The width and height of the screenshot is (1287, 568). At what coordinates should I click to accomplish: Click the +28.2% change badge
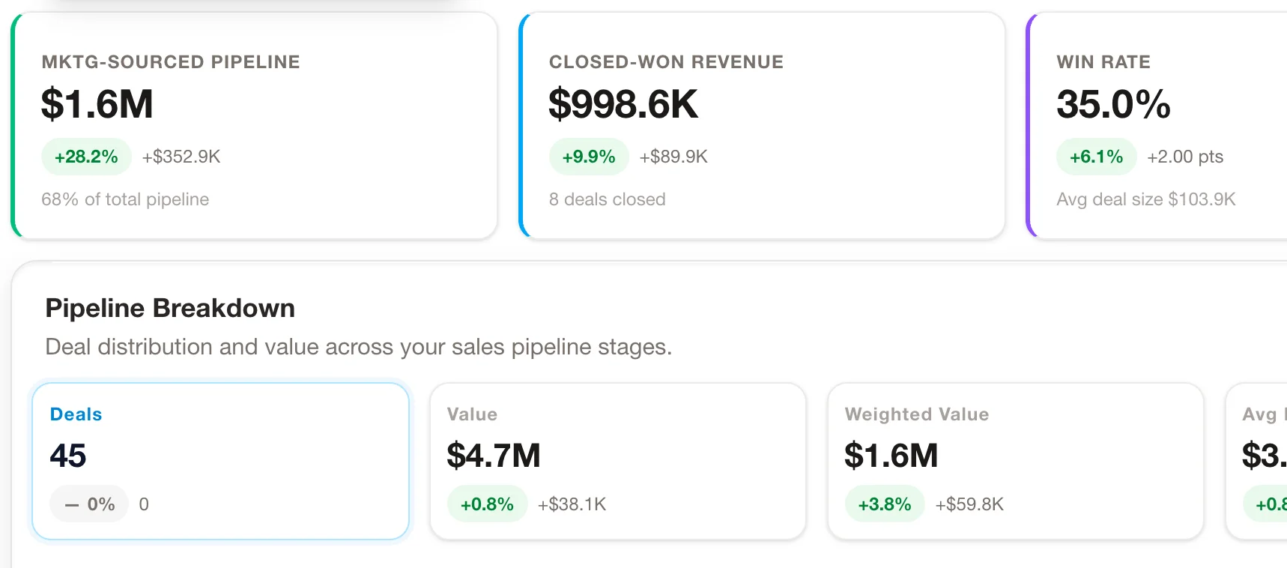[86, 157]
